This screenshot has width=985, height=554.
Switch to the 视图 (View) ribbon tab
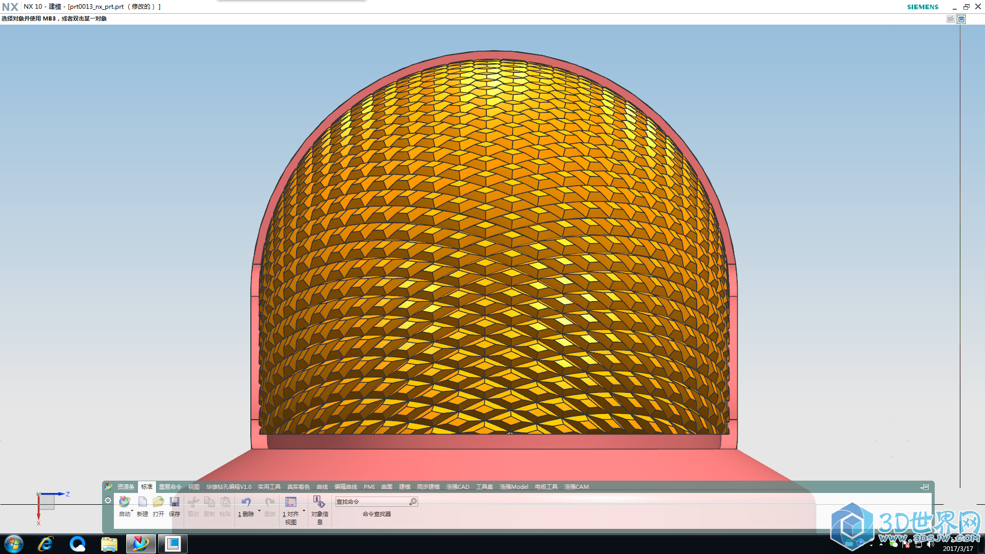point(193,487)
